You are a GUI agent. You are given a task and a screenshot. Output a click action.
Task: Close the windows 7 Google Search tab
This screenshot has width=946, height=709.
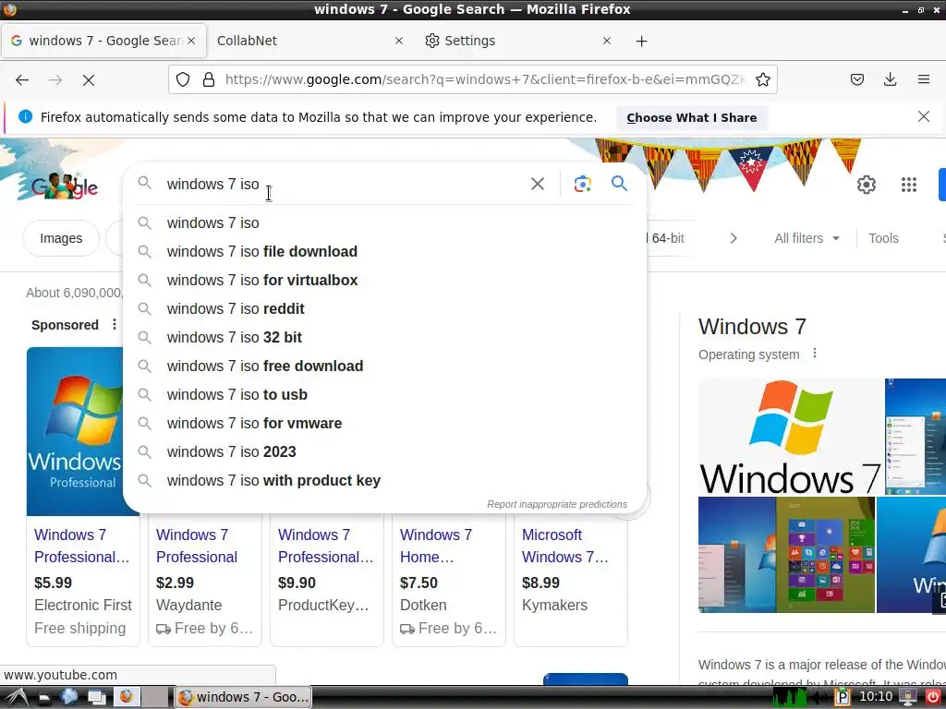pyautogui.click(x=191, y=41)
